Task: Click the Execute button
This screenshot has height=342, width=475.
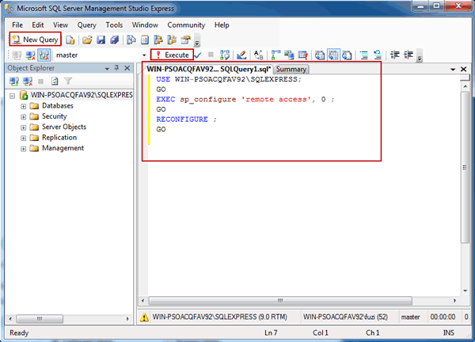Action: click(172, 55)
